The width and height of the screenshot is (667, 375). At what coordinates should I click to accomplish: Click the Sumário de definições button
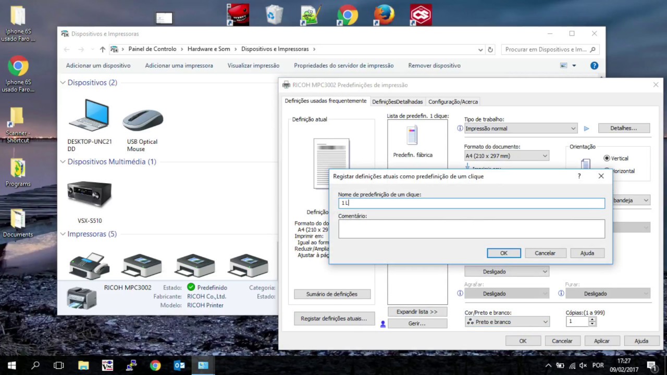point(332,294)
